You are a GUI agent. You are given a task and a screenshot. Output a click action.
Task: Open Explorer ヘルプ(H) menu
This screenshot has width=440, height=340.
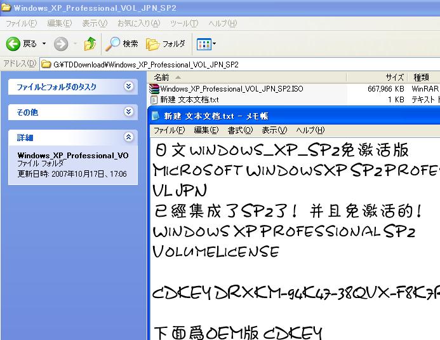(x=222, y=24)
